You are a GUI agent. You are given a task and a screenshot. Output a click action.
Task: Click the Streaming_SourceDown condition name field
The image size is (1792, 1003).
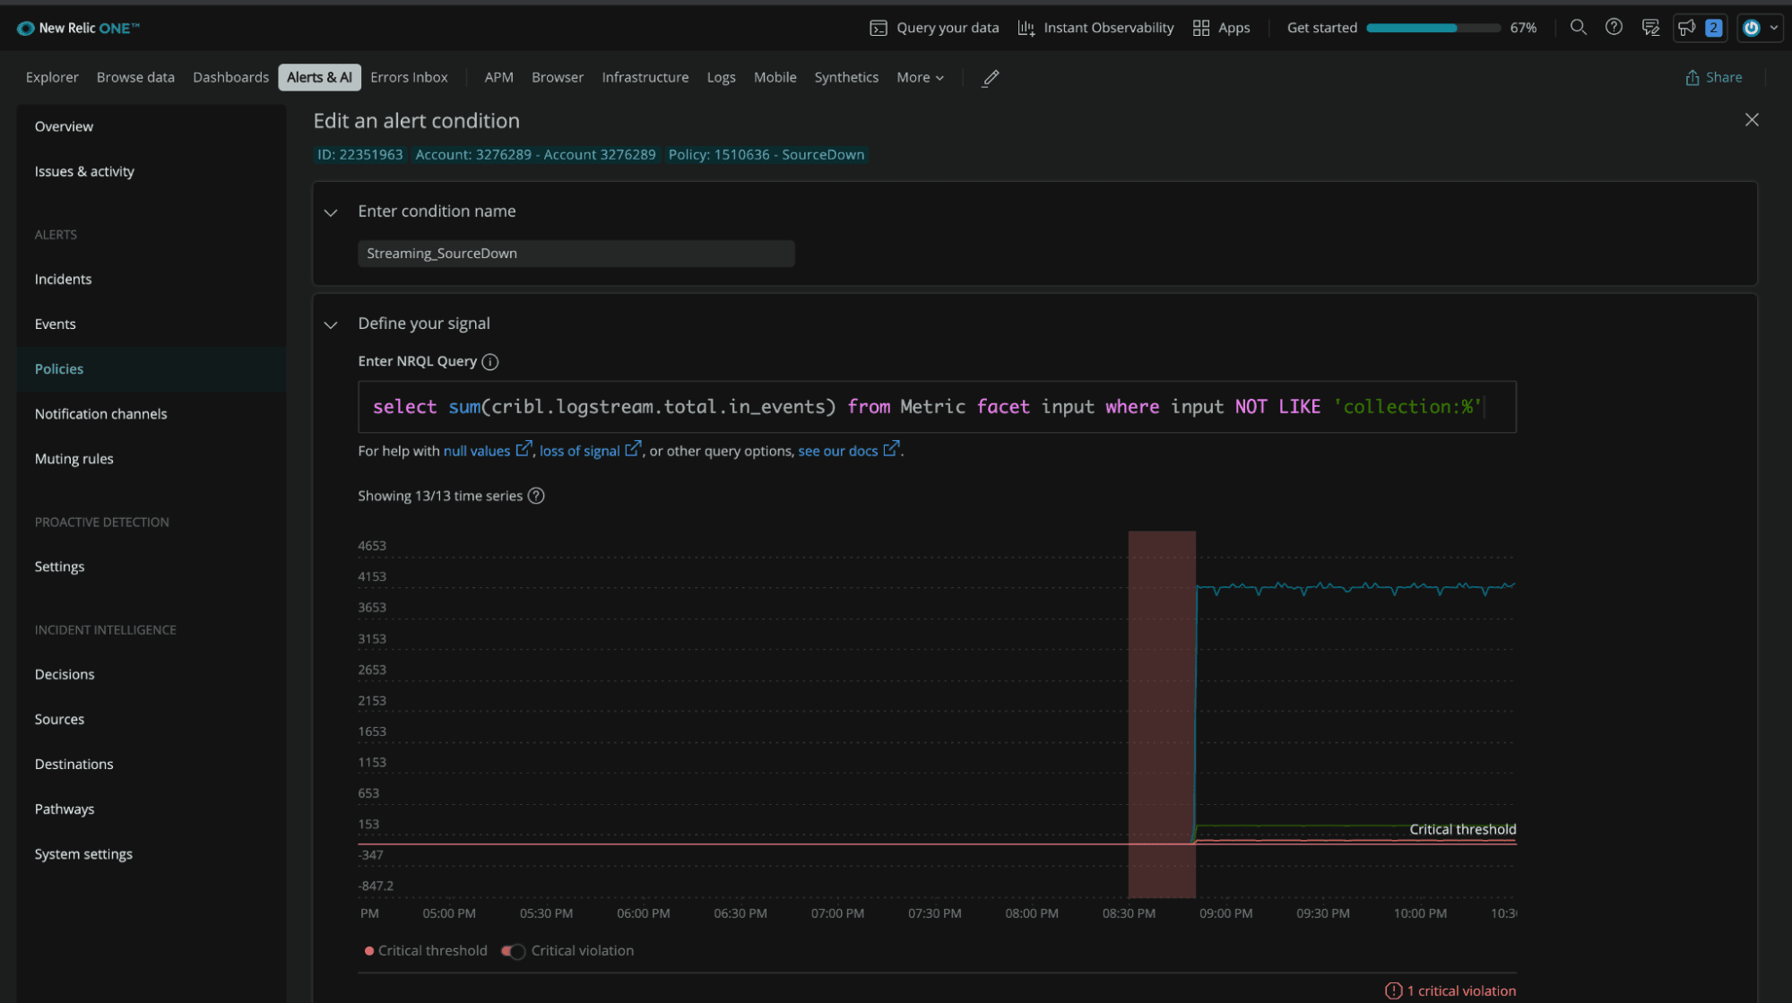coord(576,254)
